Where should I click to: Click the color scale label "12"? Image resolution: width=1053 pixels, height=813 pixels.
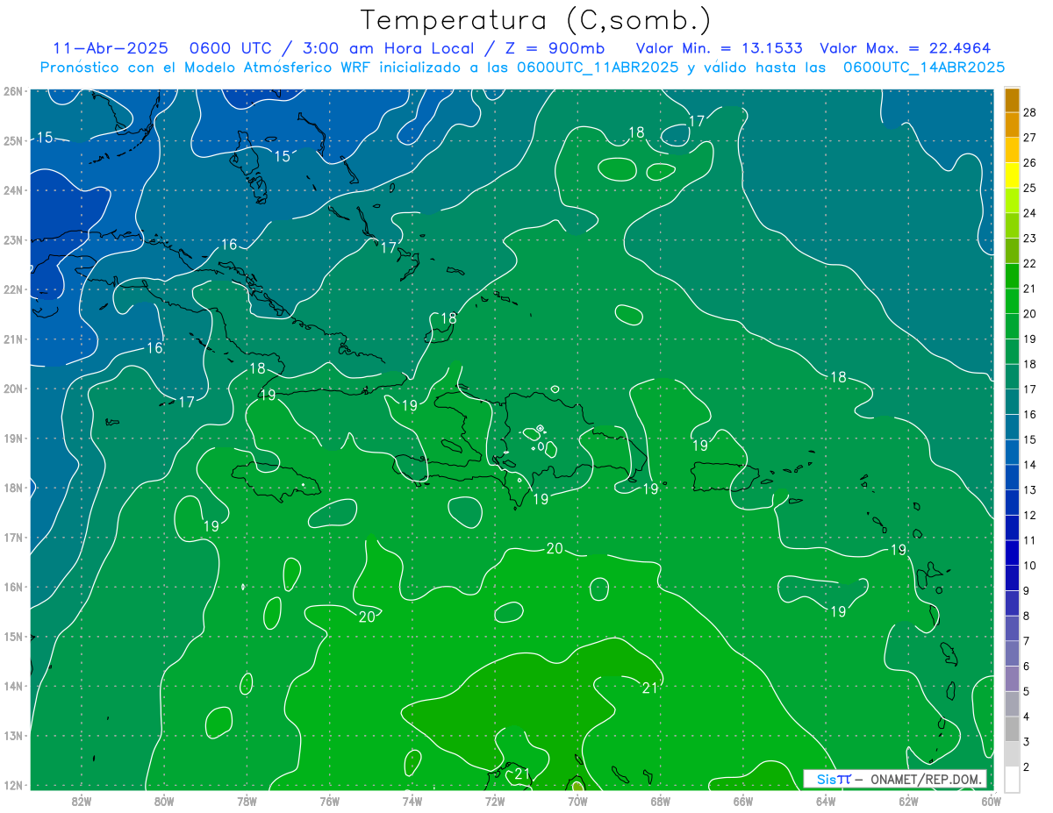[x=1029, y=515]
